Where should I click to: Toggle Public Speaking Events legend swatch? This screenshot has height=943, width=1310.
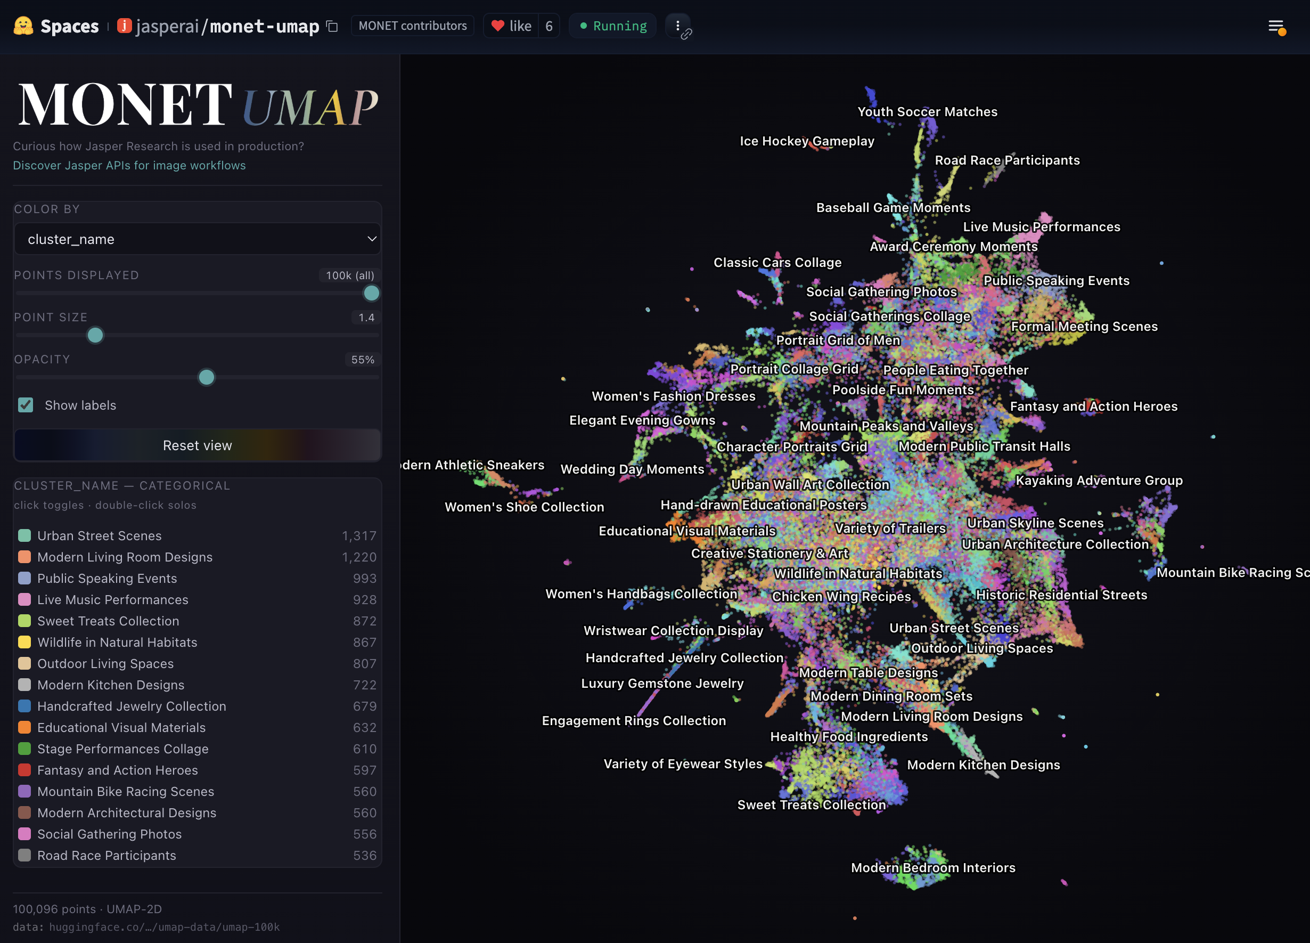[x=24, y=579]
